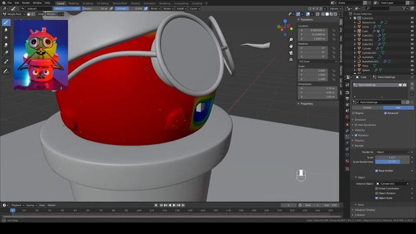Open the Stroke dropdown in header
The height and width of the screenshot is (234, 416).
[x=168, y=8]
